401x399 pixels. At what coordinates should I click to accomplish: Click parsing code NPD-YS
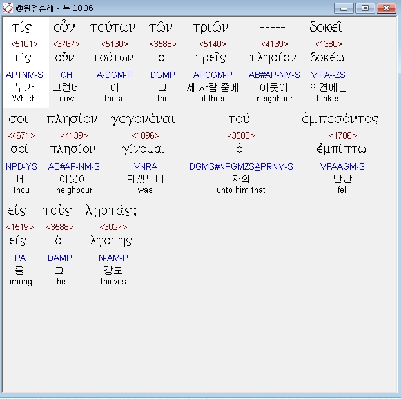21,166
